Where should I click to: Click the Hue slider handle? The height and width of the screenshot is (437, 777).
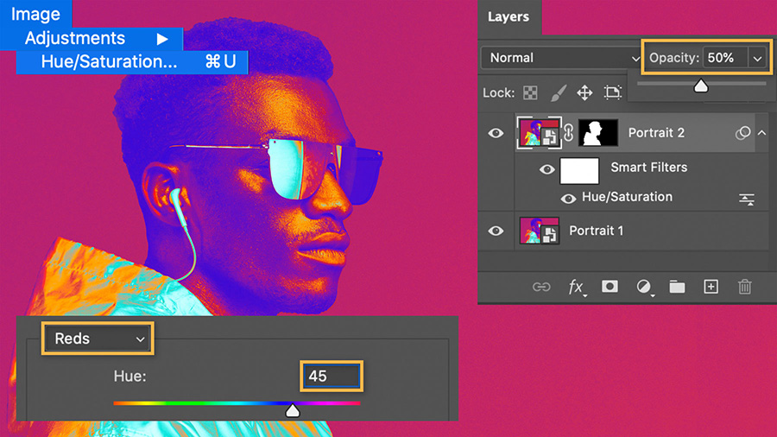(x=293, y=411)
